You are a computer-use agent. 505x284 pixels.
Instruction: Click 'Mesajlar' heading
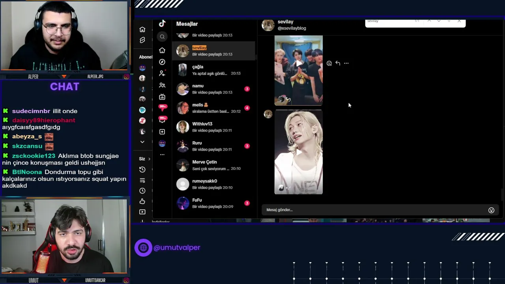click(187, 24)
